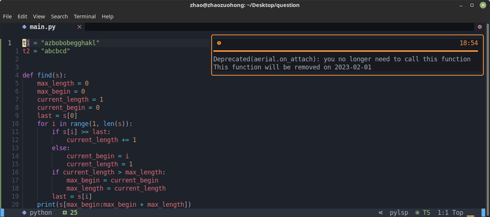490x217 pixels.
Task: Click the 'current_begin = 0' line
Action: pyautogui.click(x=68, y=108)
